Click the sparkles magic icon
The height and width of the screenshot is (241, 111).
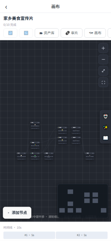(106, 127)
